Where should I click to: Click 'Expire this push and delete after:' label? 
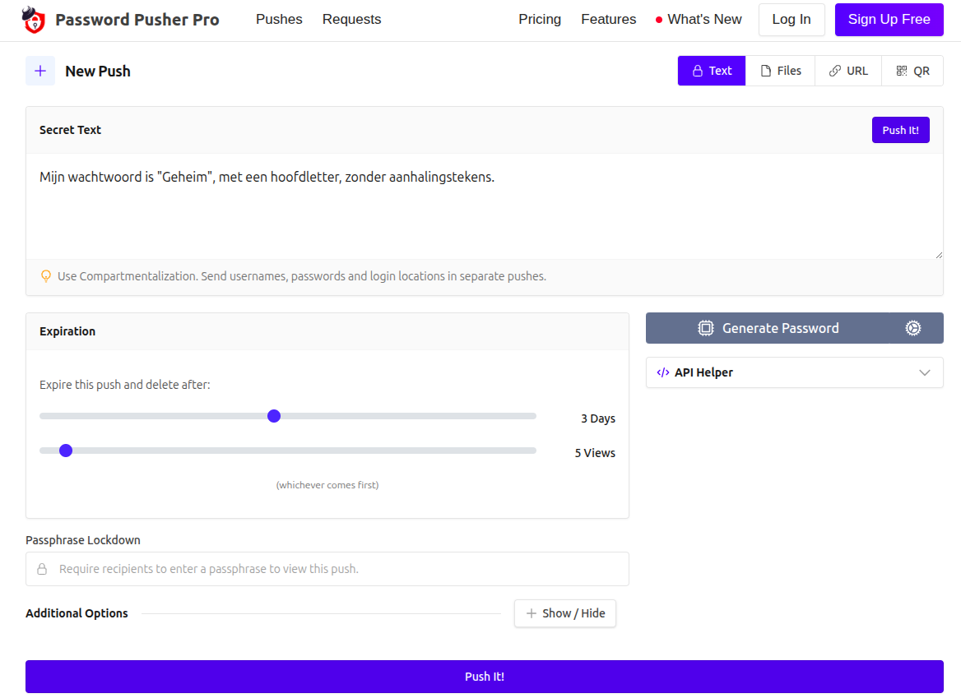125,385
